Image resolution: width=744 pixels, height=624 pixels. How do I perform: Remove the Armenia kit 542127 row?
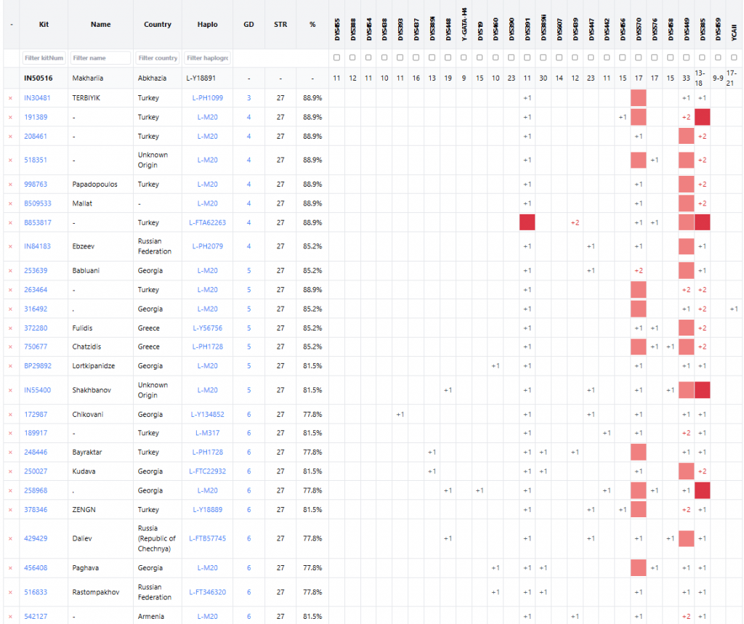[10, 617]
